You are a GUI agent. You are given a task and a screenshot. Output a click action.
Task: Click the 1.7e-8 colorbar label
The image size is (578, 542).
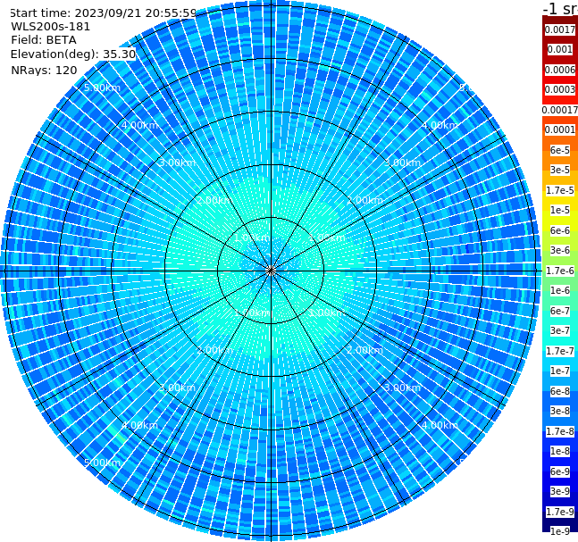point(559,431)
